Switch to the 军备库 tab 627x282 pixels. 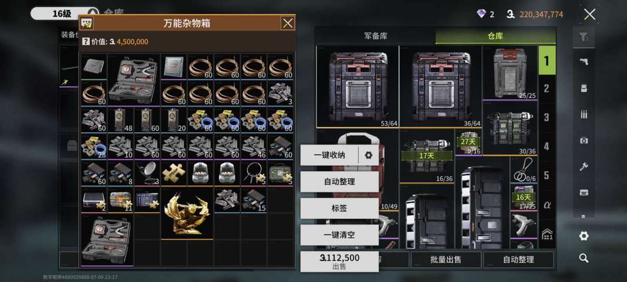pos(376,36)
